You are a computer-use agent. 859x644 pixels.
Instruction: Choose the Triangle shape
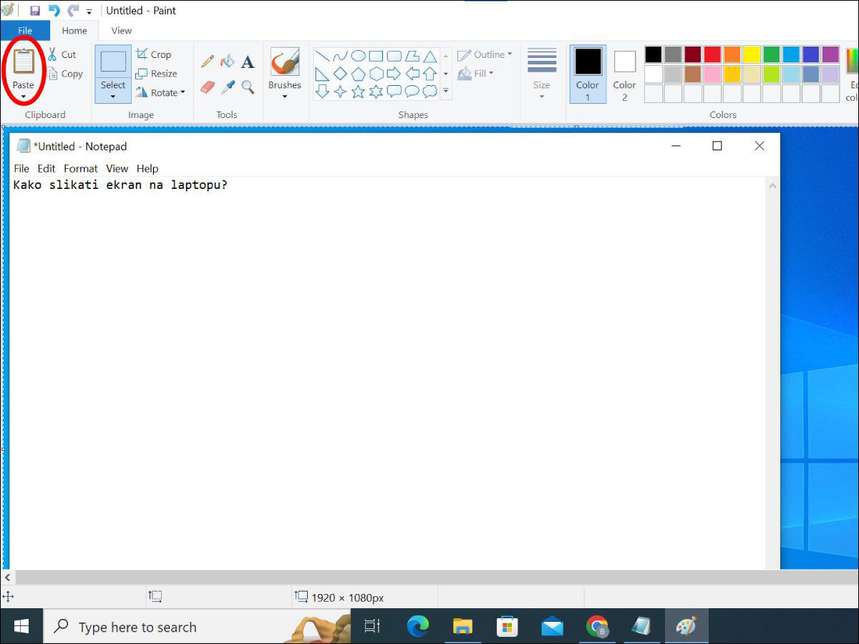tap(429, 56)
